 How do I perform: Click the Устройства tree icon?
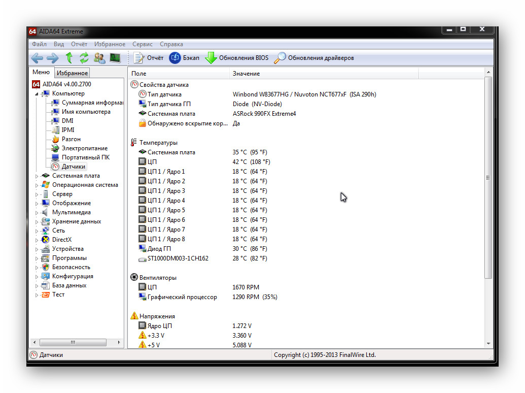click(x=46, y=249)
